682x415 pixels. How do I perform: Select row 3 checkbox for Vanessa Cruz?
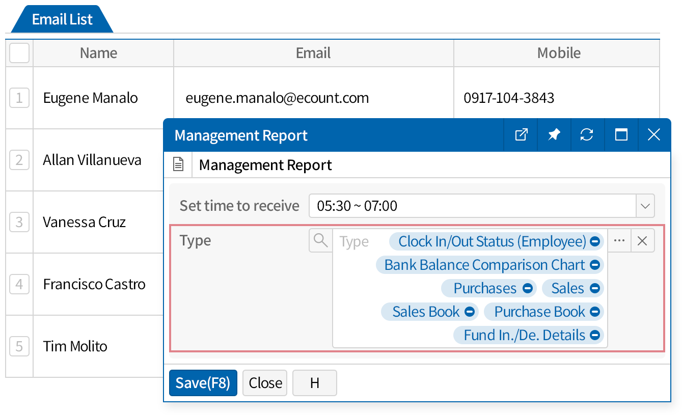19,222
